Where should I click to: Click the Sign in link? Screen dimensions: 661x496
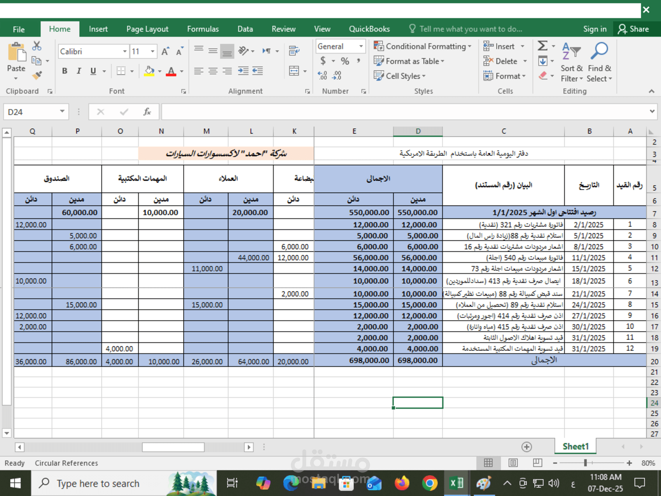pyautogui.click(x=595, y=28)
